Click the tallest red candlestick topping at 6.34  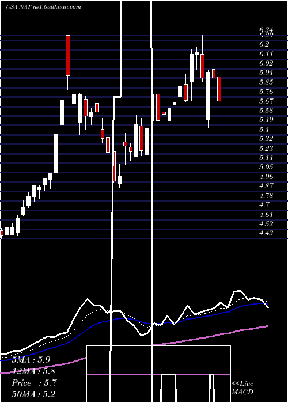[68, 55]
